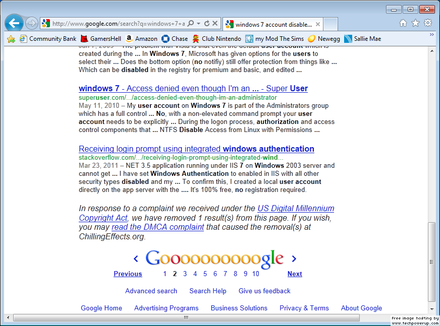Expand the favorites bar overflow chevron
440x326 pixels.
tap(431, 34)
